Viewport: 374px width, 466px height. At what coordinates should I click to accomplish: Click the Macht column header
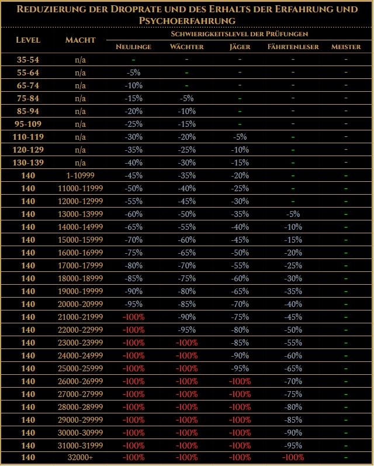[x=80, y=40]
